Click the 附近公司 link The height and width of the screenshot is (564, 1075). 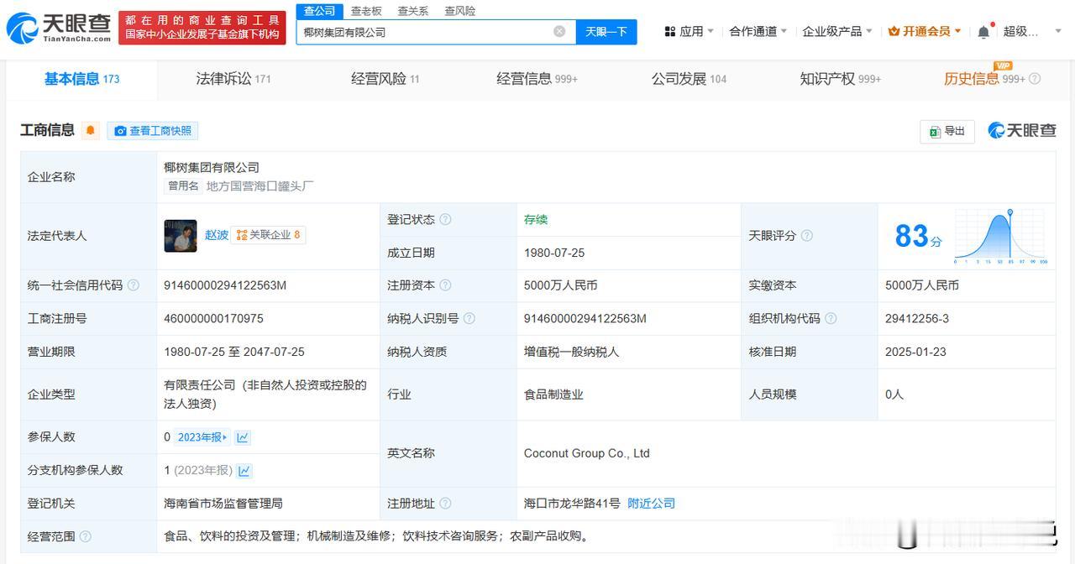pos(651,504)
